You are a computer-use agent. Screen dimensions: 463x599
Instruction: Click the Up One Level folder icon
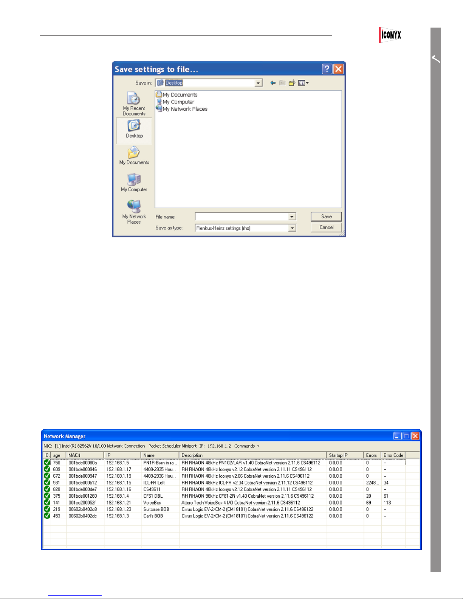point(282,83)
